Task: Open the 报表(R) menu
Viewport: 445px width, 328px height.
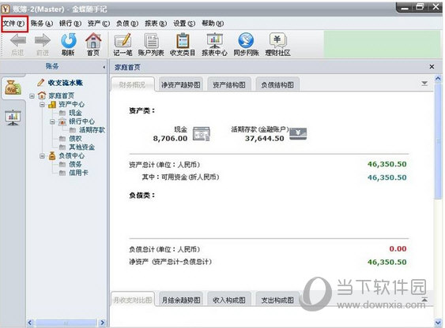Action: [x=156, y=24]
